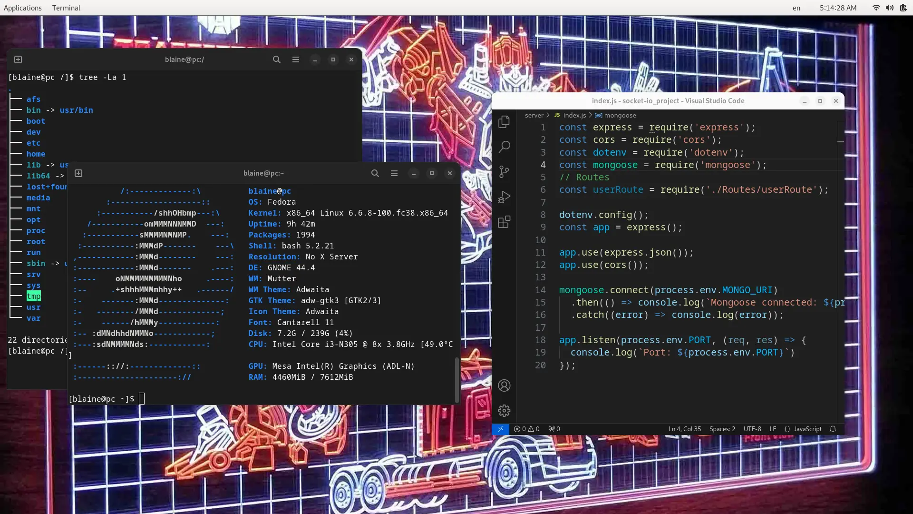Click the GPU 'Mesa Intel(R) Graphics' line

tap(331, 366)
